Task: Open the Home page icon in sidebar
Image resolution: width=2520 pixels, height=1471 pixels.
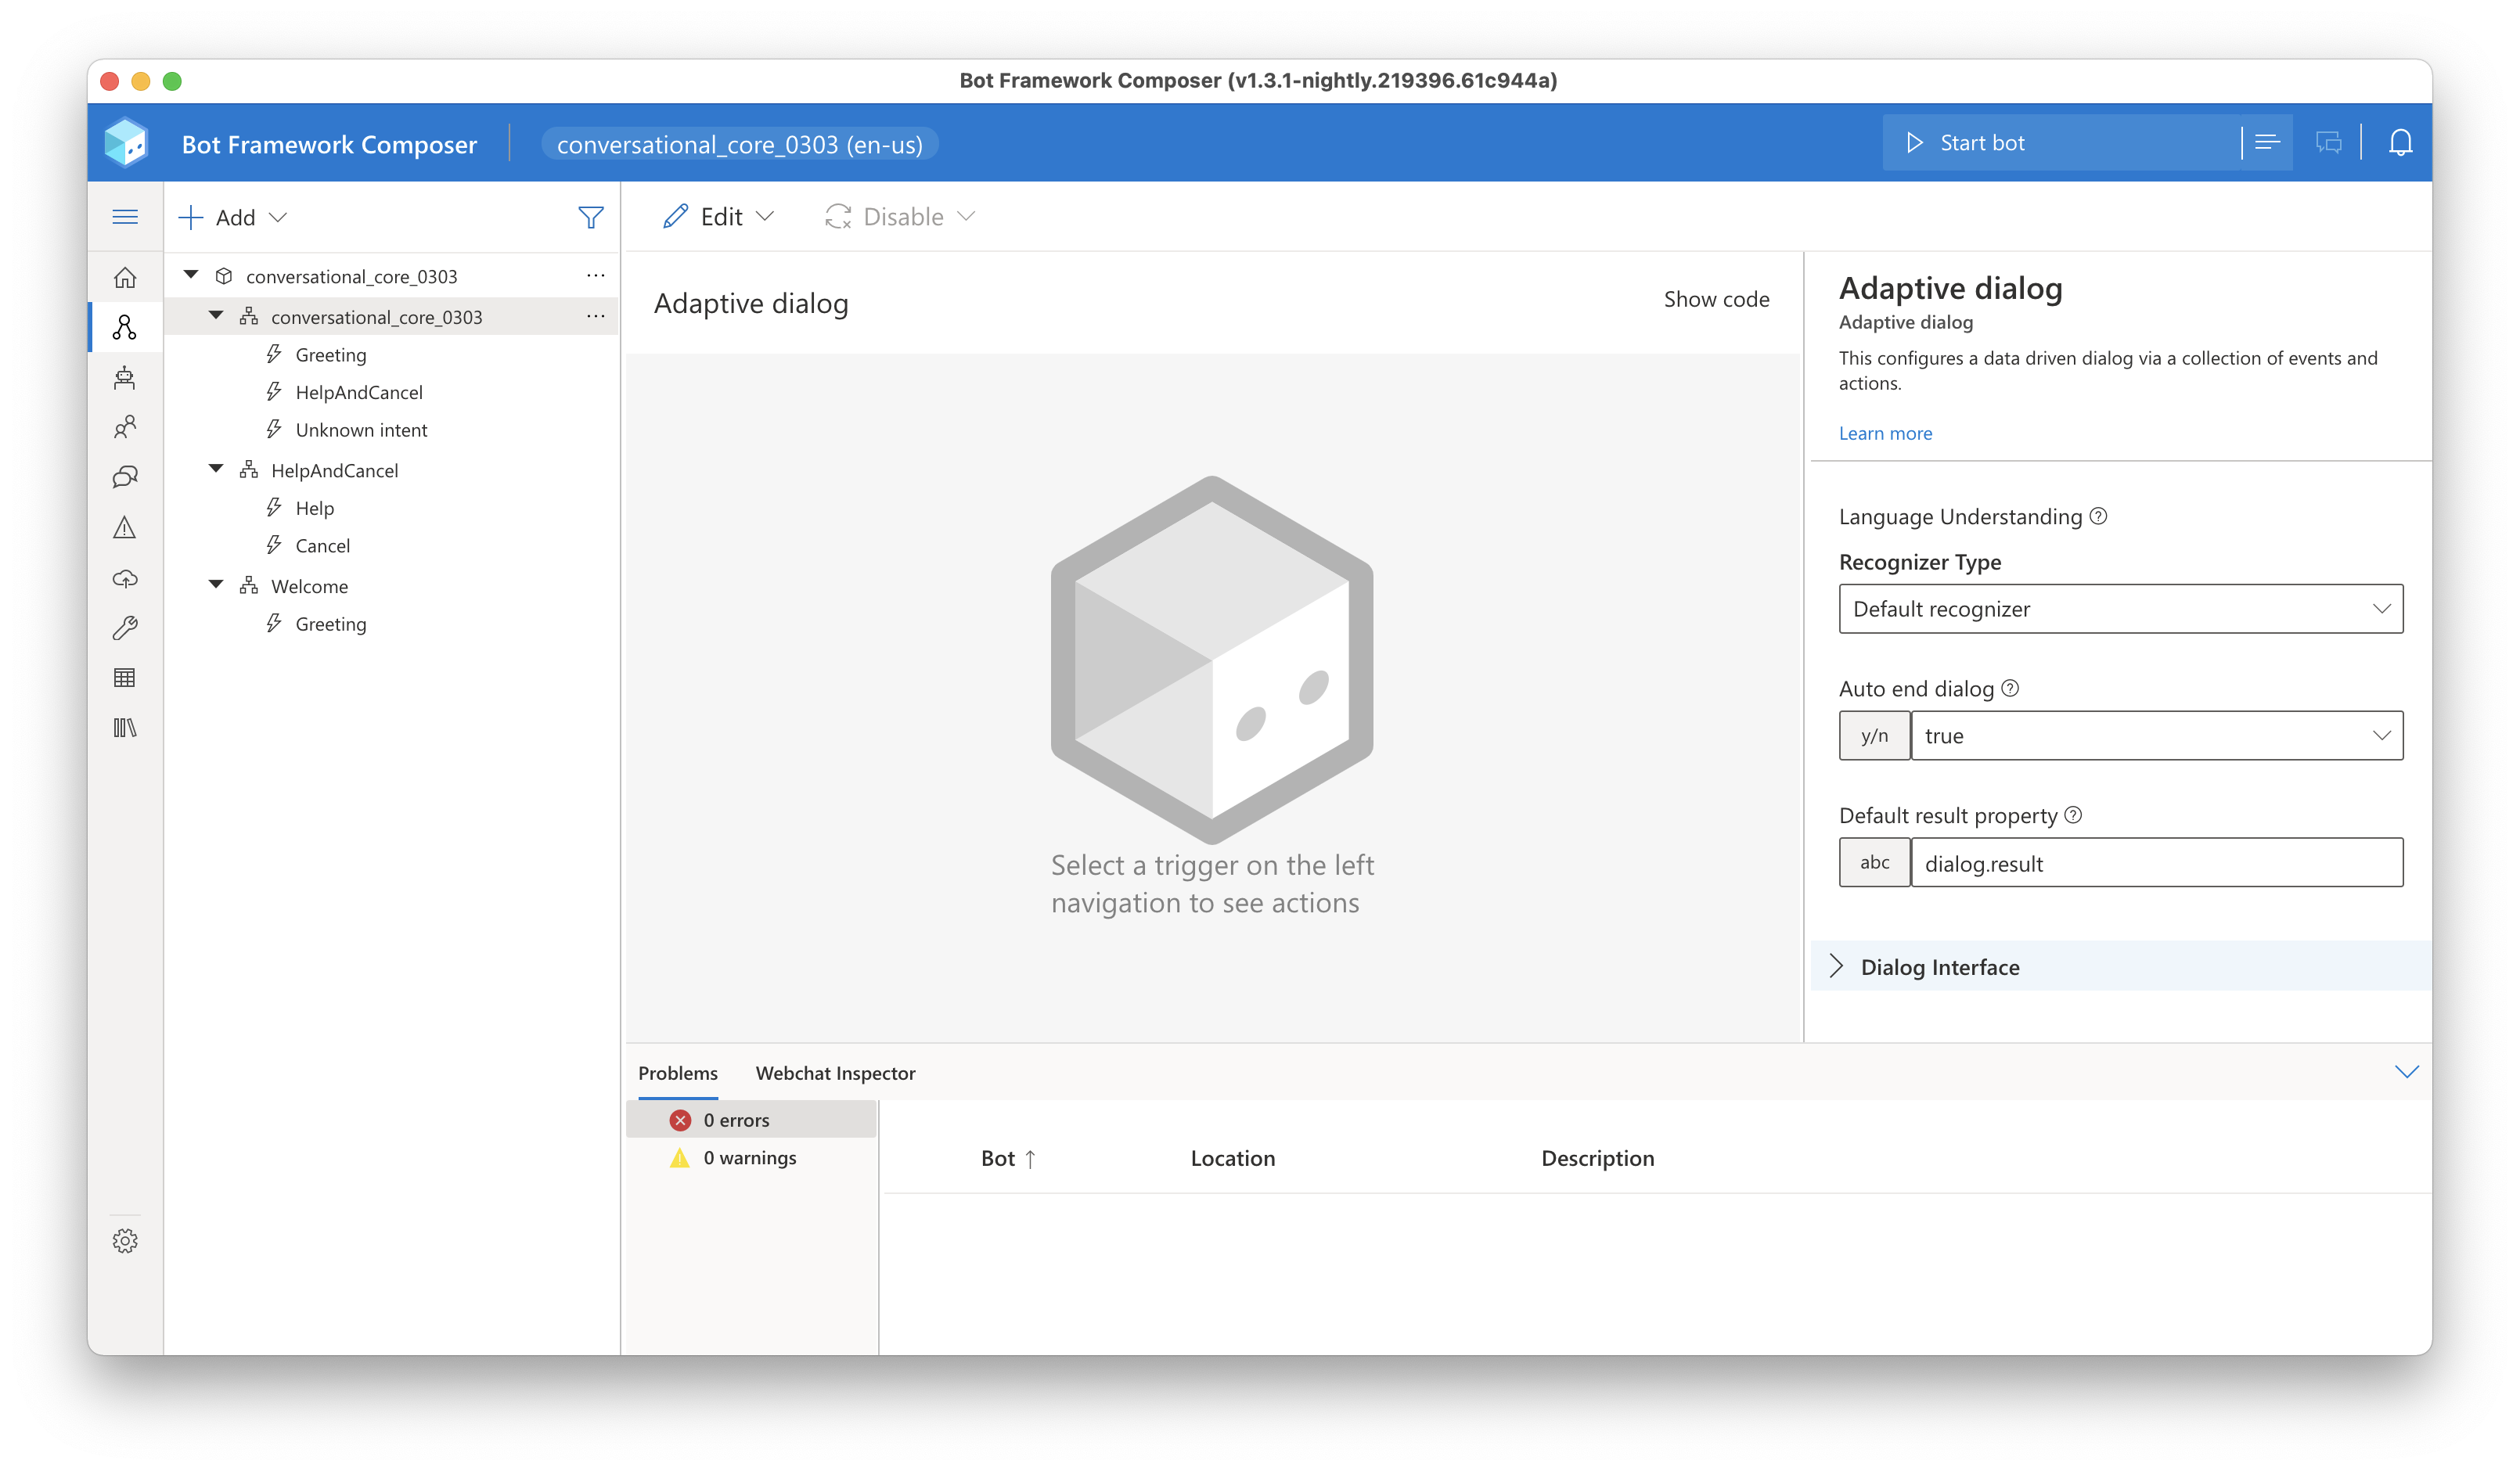Action: tap(125, 277)
